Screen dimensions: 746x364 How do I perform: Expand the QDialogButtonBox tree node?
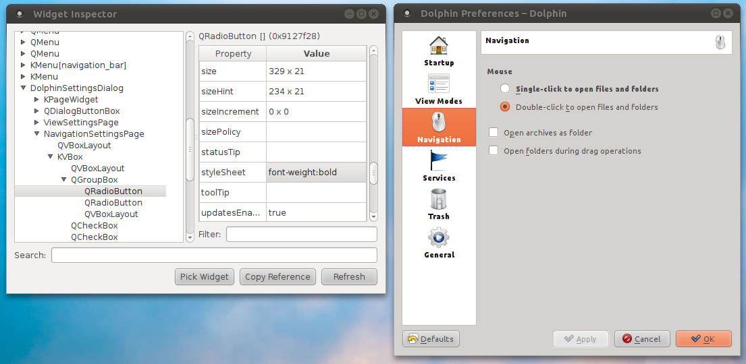point(36,111)
